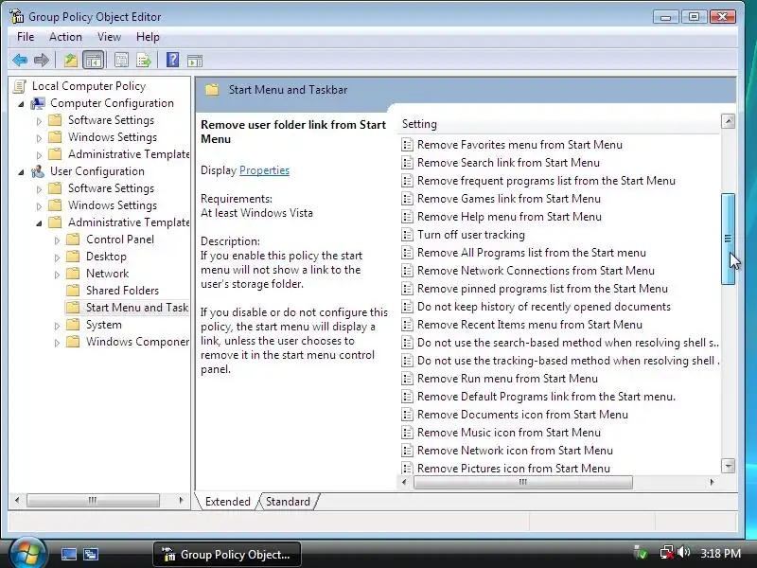Toggle the show/hide console tree icon
The width and height of the screenshot is (757, 568).
tap(93, 61)
